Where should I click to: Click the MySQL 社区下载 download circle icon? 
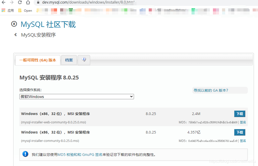[x=14, y=24]
